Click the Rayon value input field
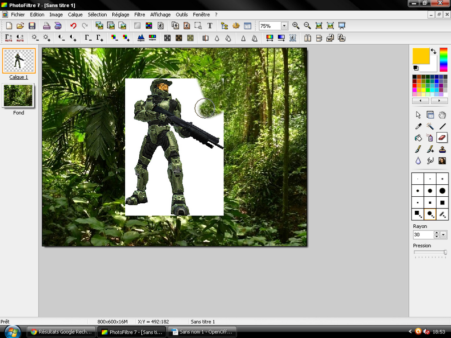 pyautogui.click(x=423, y=235)
